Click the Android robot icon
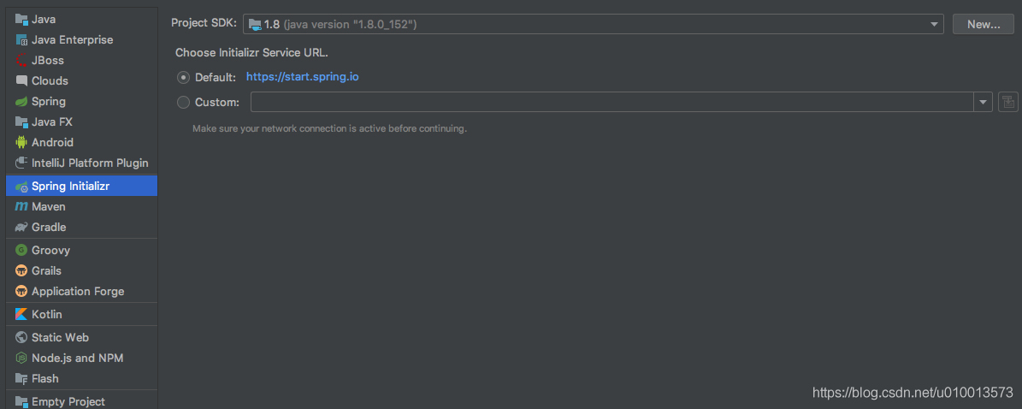The height and width of the screenshot is (409, 1022). click(x=21, y=142)
